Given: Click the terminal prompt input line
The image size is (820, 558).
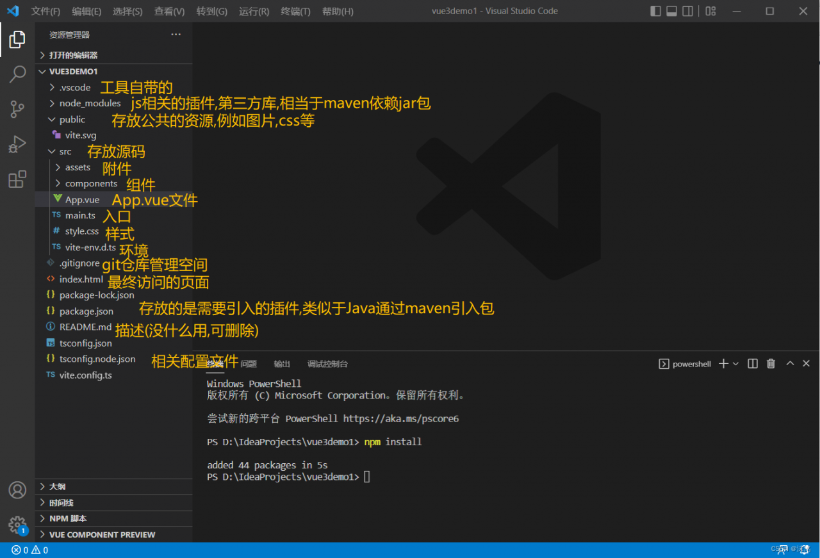Looking at the screenshot, I should [289, 477].
